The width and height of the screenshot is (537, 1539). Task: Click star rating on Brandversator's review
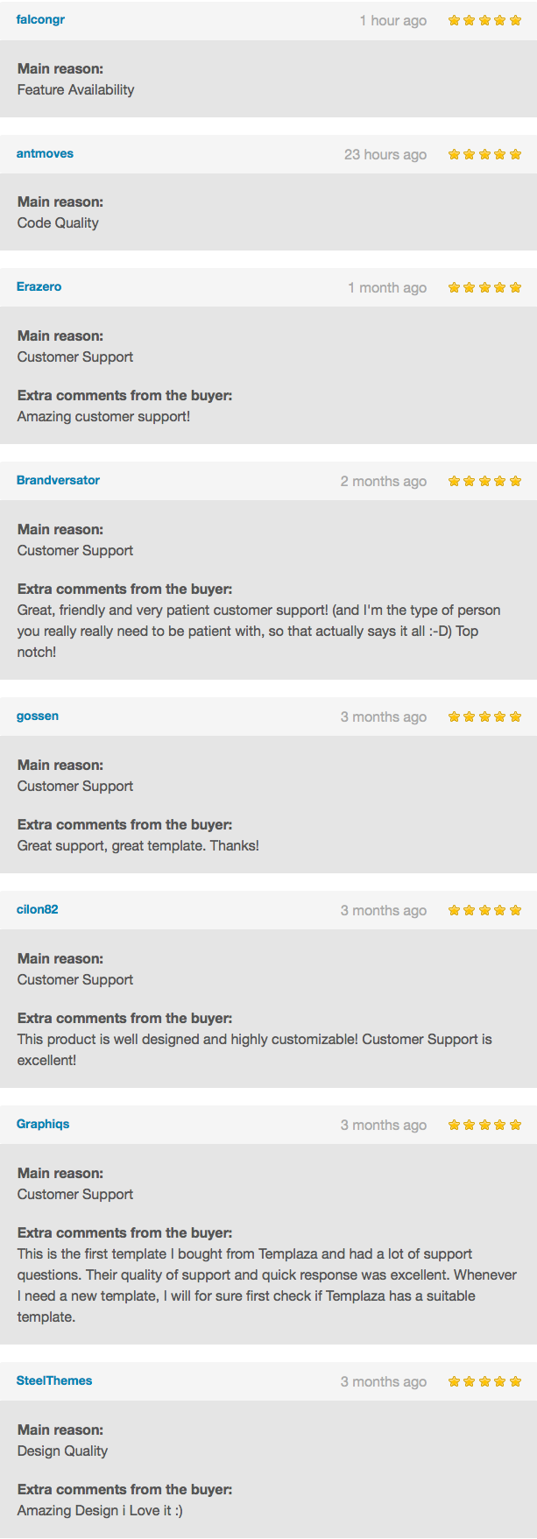(484, 481)
